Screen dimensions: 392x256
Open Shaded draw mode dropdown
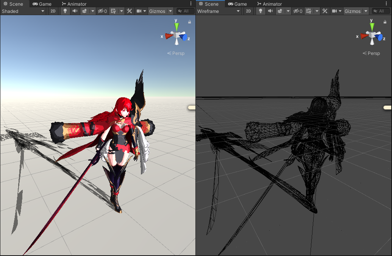click(x=23, y=11)
